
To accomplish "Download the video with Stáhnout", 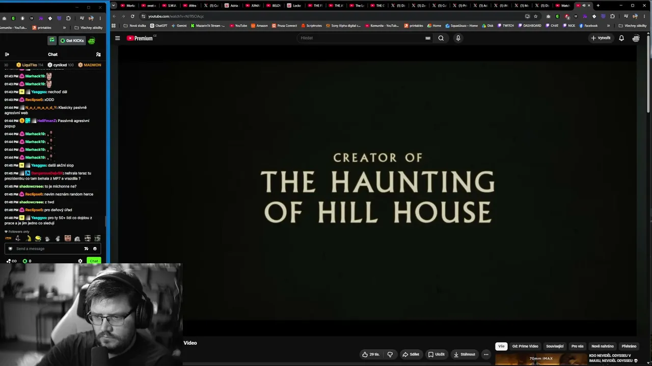I will (x=465, y=354).
